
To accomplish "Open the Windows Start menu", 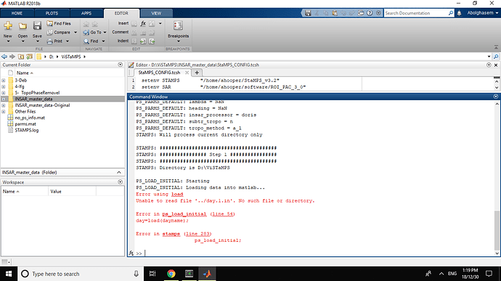I will point(9,274).
